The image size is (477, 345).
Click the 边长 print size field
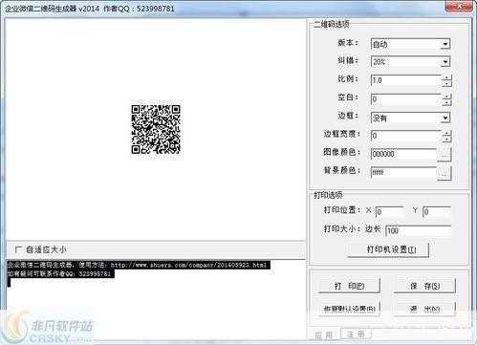point(419,230)
